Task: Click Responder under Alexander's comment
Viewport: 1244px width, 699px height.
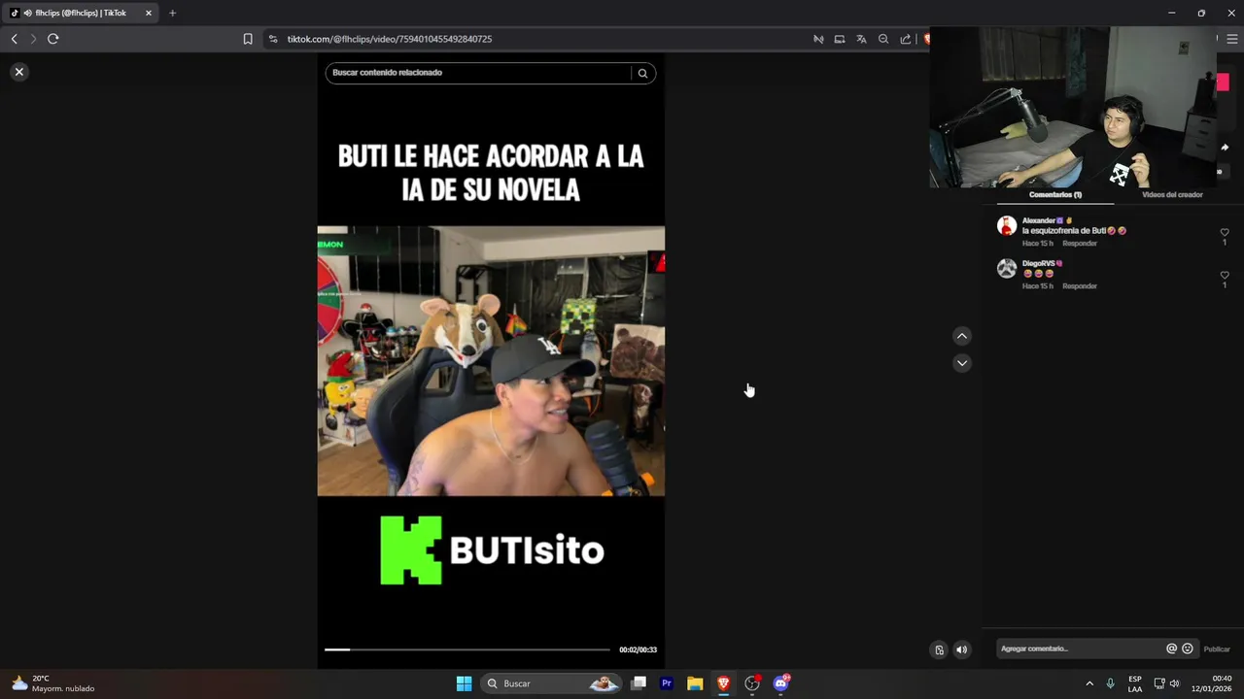Action: pos(1080,244)
